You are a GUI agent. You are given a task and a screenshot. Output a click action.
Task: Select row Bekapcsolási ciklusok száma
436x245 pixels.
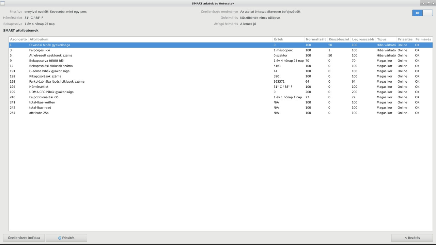[x=221, y=66]
